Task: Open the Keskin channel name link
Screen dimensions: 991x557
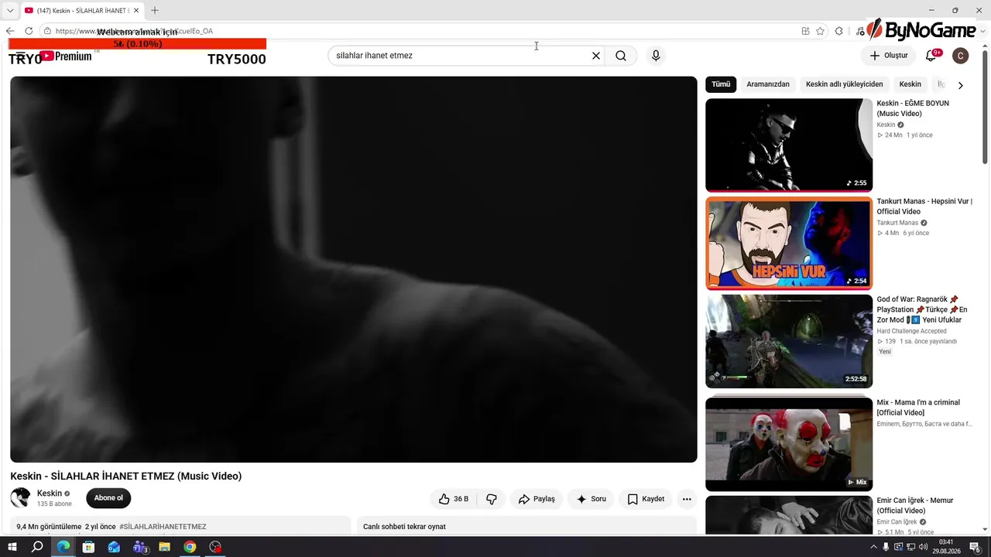Action: pos(50,494)
